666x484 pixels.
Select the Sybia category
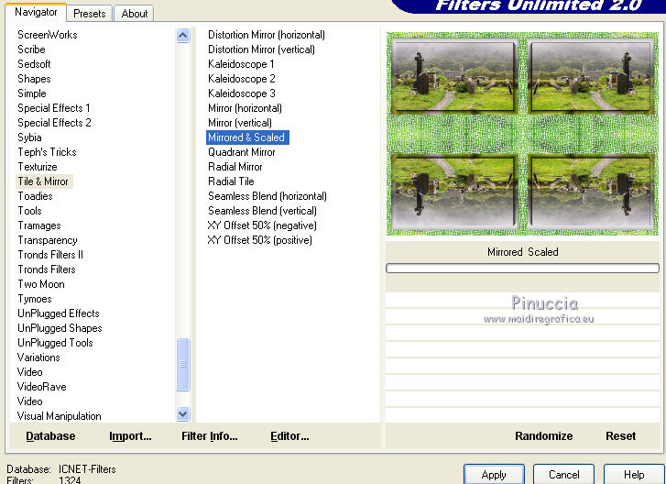(x=29, y=137)
